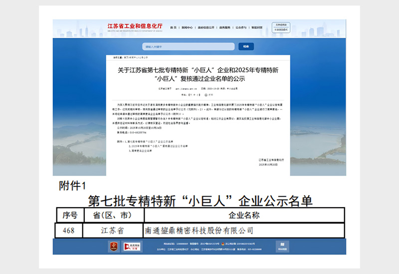The width and height of the screenshot is (399, 274).
Task: Click the 江苏省工业和信息化厅 site logo
Action: [135, 27]
